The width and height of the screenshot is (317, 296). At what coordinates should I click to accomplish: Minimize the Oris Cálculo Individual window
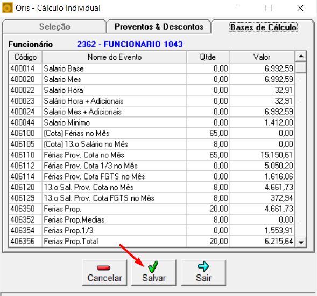237,8
